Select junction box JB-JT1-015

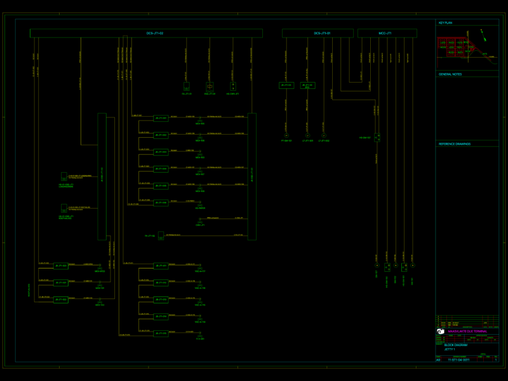[x=161, y=333]
